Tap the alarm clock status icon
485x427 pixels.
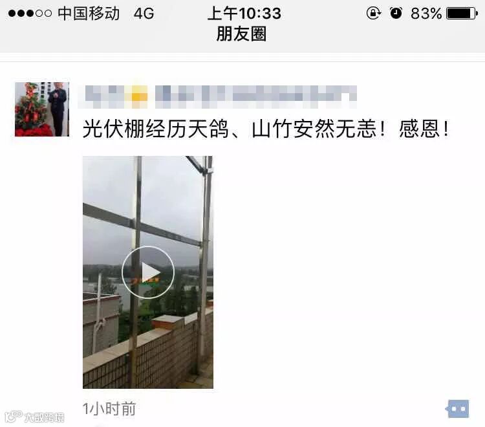(x=396, y=13)
